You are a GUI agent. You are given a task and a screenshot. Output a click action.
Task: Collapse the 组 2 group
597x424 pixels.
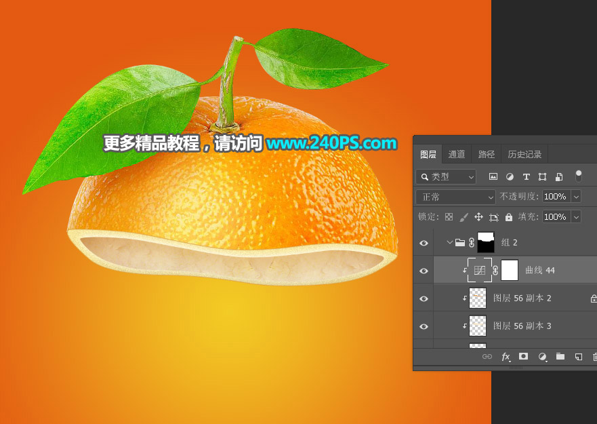pyautogui.click(x=450, y=242)
